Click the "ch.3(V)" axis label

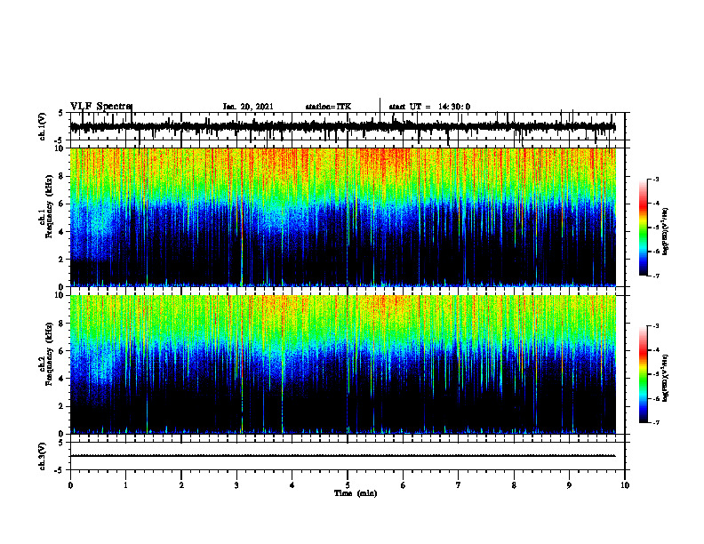click(43, 456)
